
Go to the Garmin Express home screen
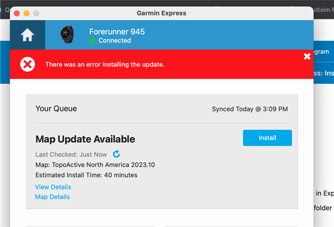click(27, 35)
